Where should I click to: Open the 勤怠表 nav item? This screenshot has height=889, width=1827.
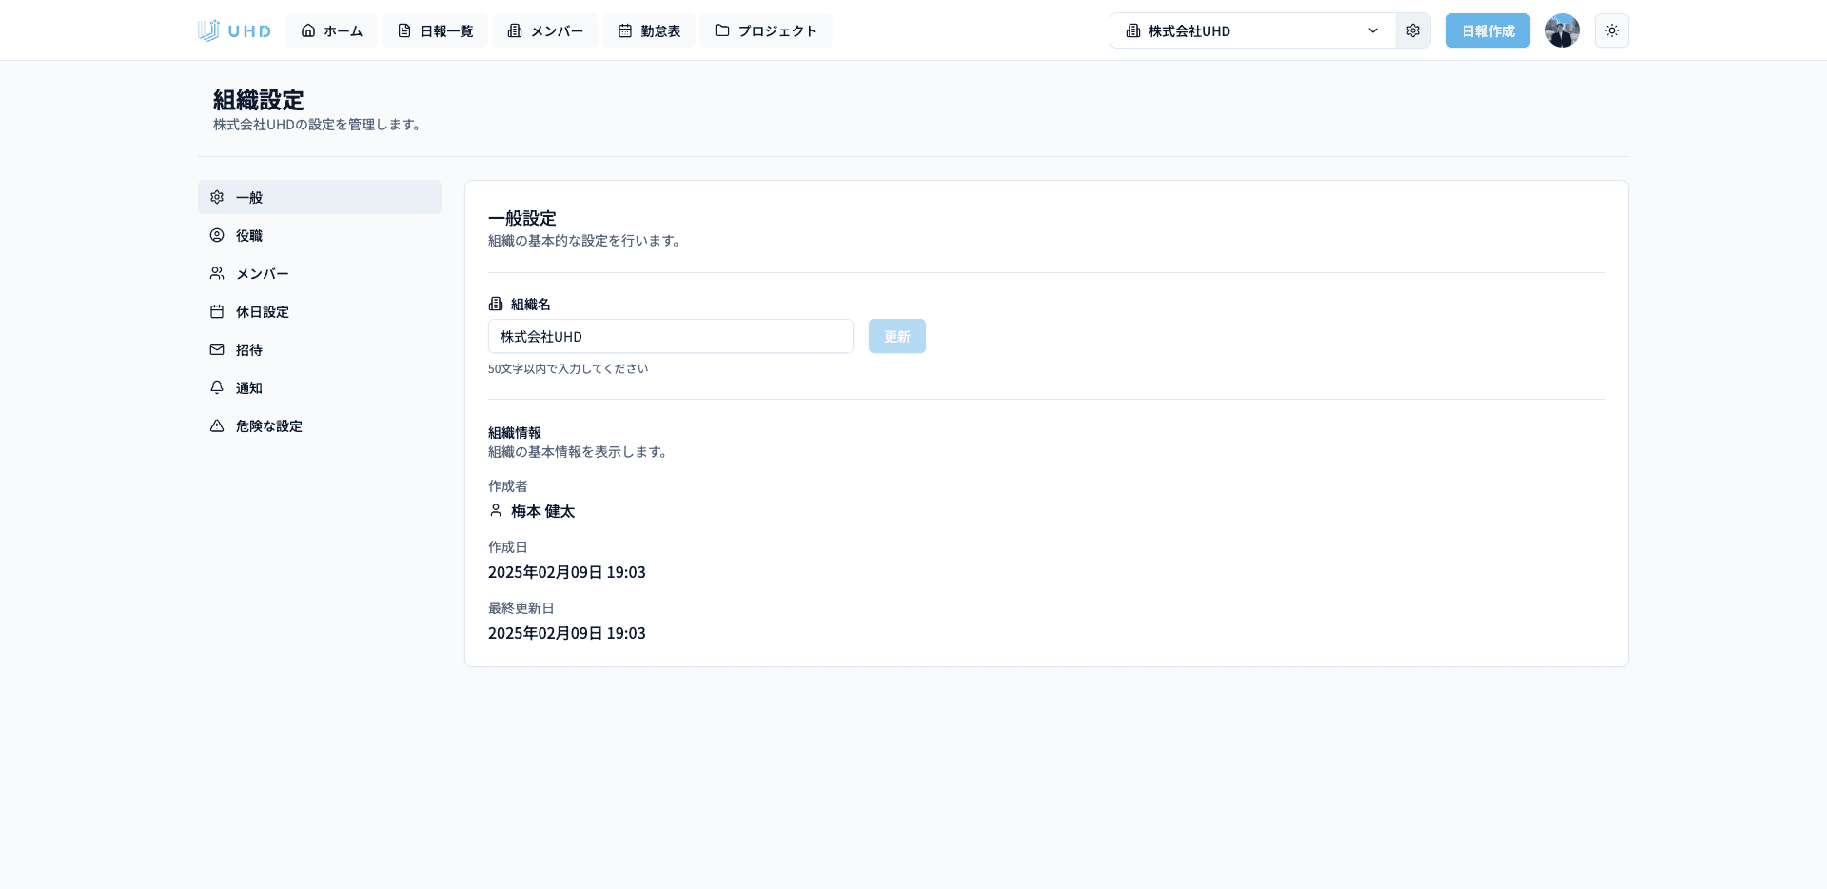click(x=649, y=30)
